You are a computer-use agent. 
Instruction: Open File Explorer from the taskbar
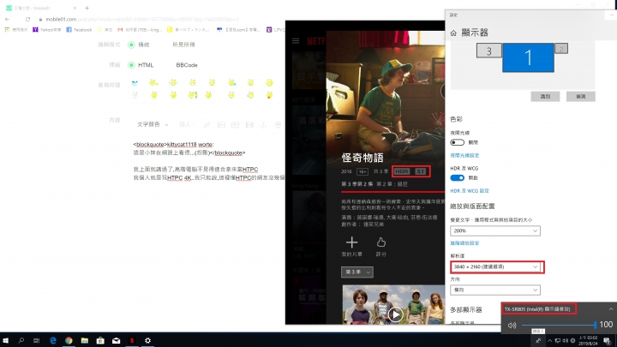85,340
